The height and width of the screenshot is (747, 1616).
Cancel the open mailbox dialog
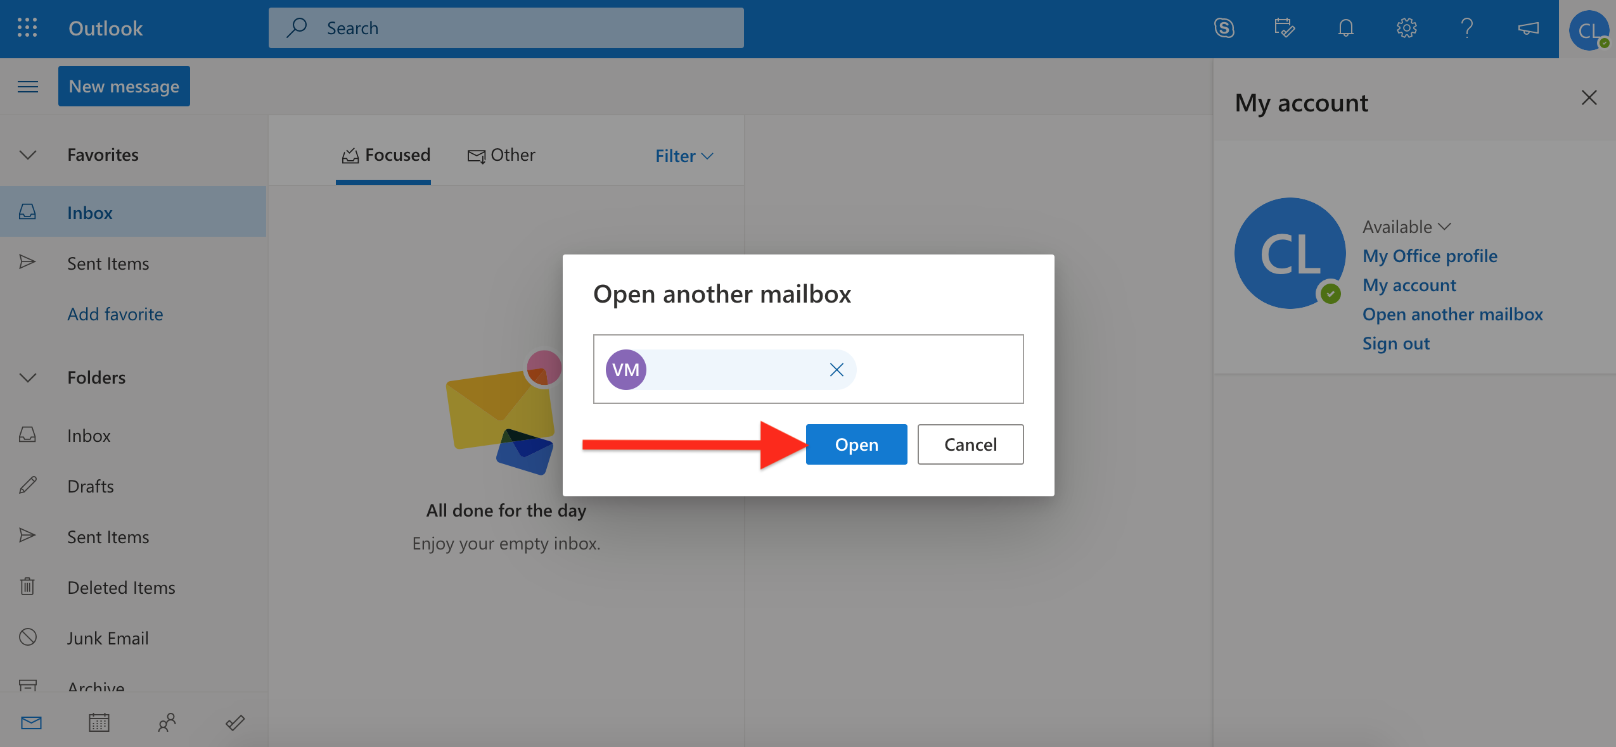tap(970, 444)
